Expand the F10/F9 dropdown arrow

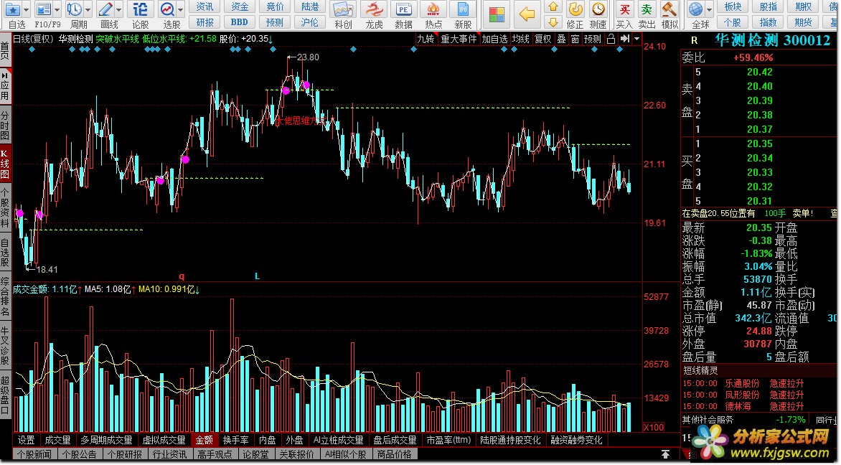pos(57,9)
